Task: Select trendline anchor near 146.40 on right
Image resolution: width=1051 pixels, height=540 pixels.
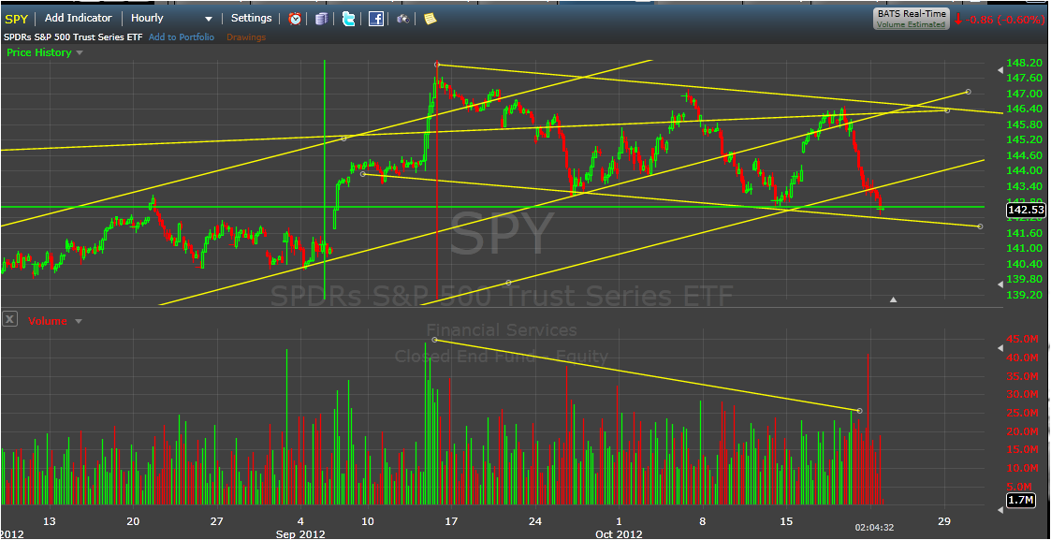Action: [947, 109]
